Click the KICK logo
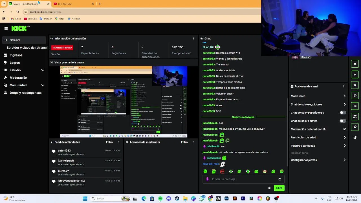 tap(21, 28)
